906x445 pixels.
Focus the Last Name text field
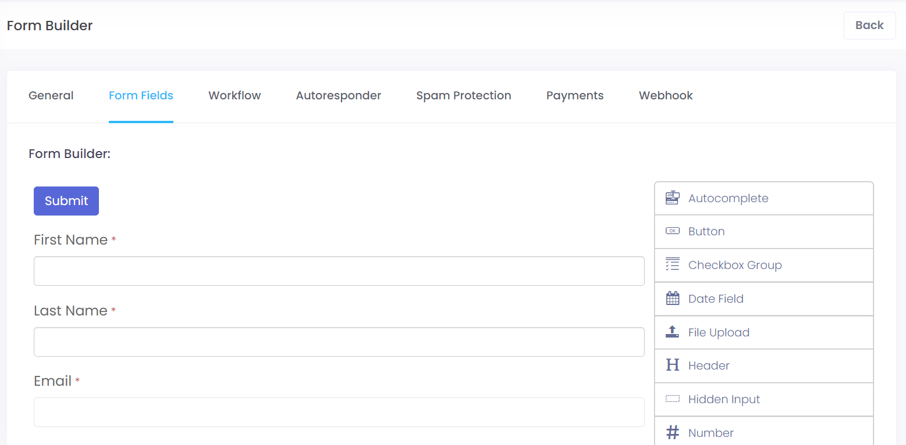[x=339, y=342]
